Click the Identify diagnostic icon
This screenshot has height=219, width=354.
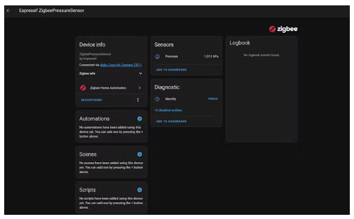pyautogui.click(x=158, y=99)
